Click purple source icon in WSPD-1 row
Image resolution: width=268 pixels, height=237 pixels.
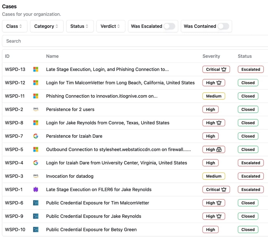36,189
